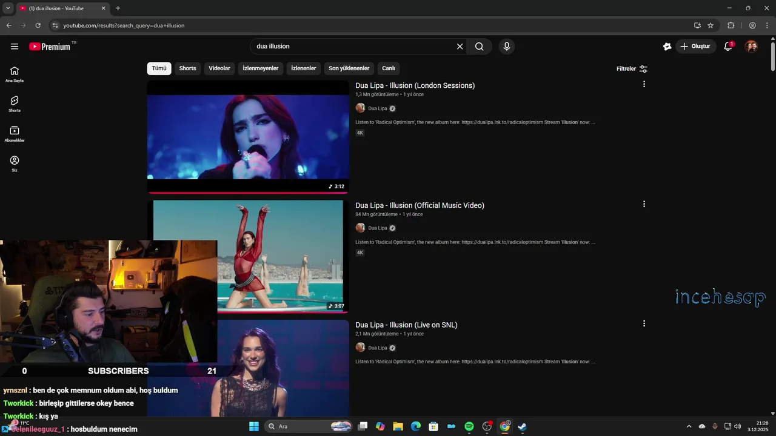776x436 pixels.
Task: Open Dua Lipa channel under London Sessions
Action: [x=377, y=108]
